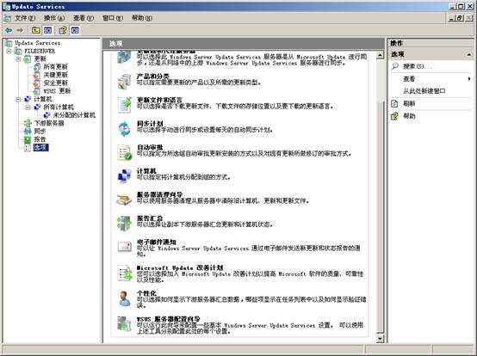Click the 搜索 magnifier icon in actions pane
Screen dimensions: 477x356
tap(395, 66)
